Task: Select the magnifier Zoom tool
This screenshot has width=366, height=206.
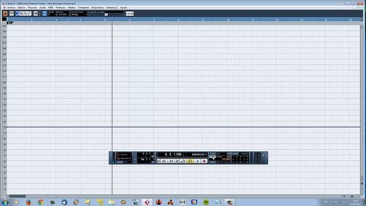Action: (x=25, y=14)
